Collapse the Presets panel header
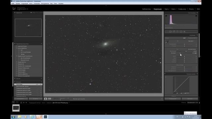The image size is (212, 119). click(15, 44)
